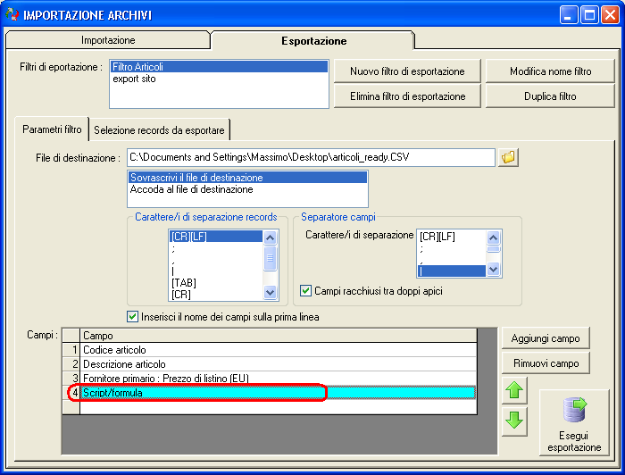Select the Esportazione tab
625x475 pixels.
pos(313,41)
